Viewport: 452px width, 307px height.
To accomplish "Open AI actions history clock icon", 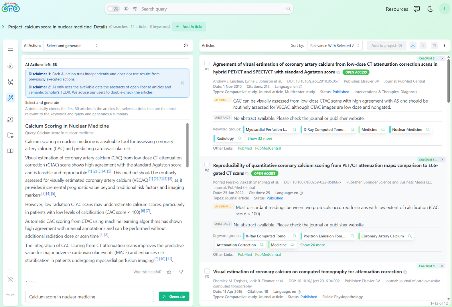I will pyautogui.click(x=186, y=46).
